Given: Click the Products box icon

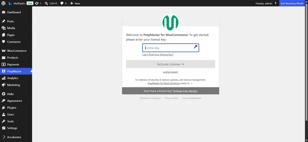Looking at the screenshot, I should point(3,58).
